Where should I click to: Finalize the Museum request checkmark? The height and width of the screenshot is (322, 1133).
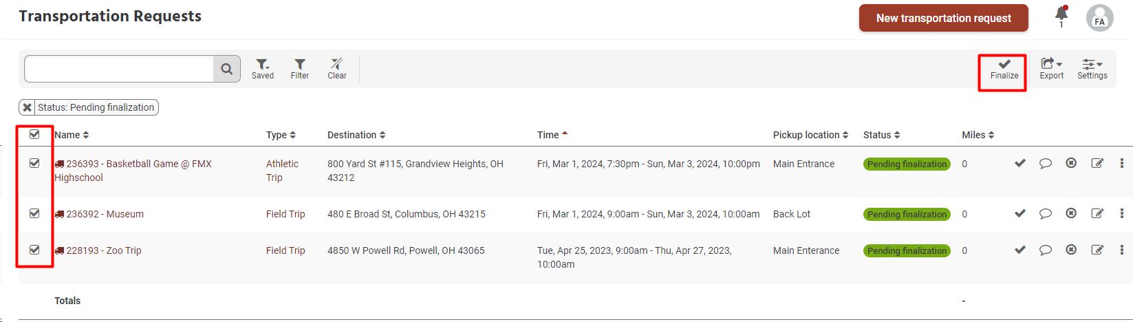tap(1019, 214)
